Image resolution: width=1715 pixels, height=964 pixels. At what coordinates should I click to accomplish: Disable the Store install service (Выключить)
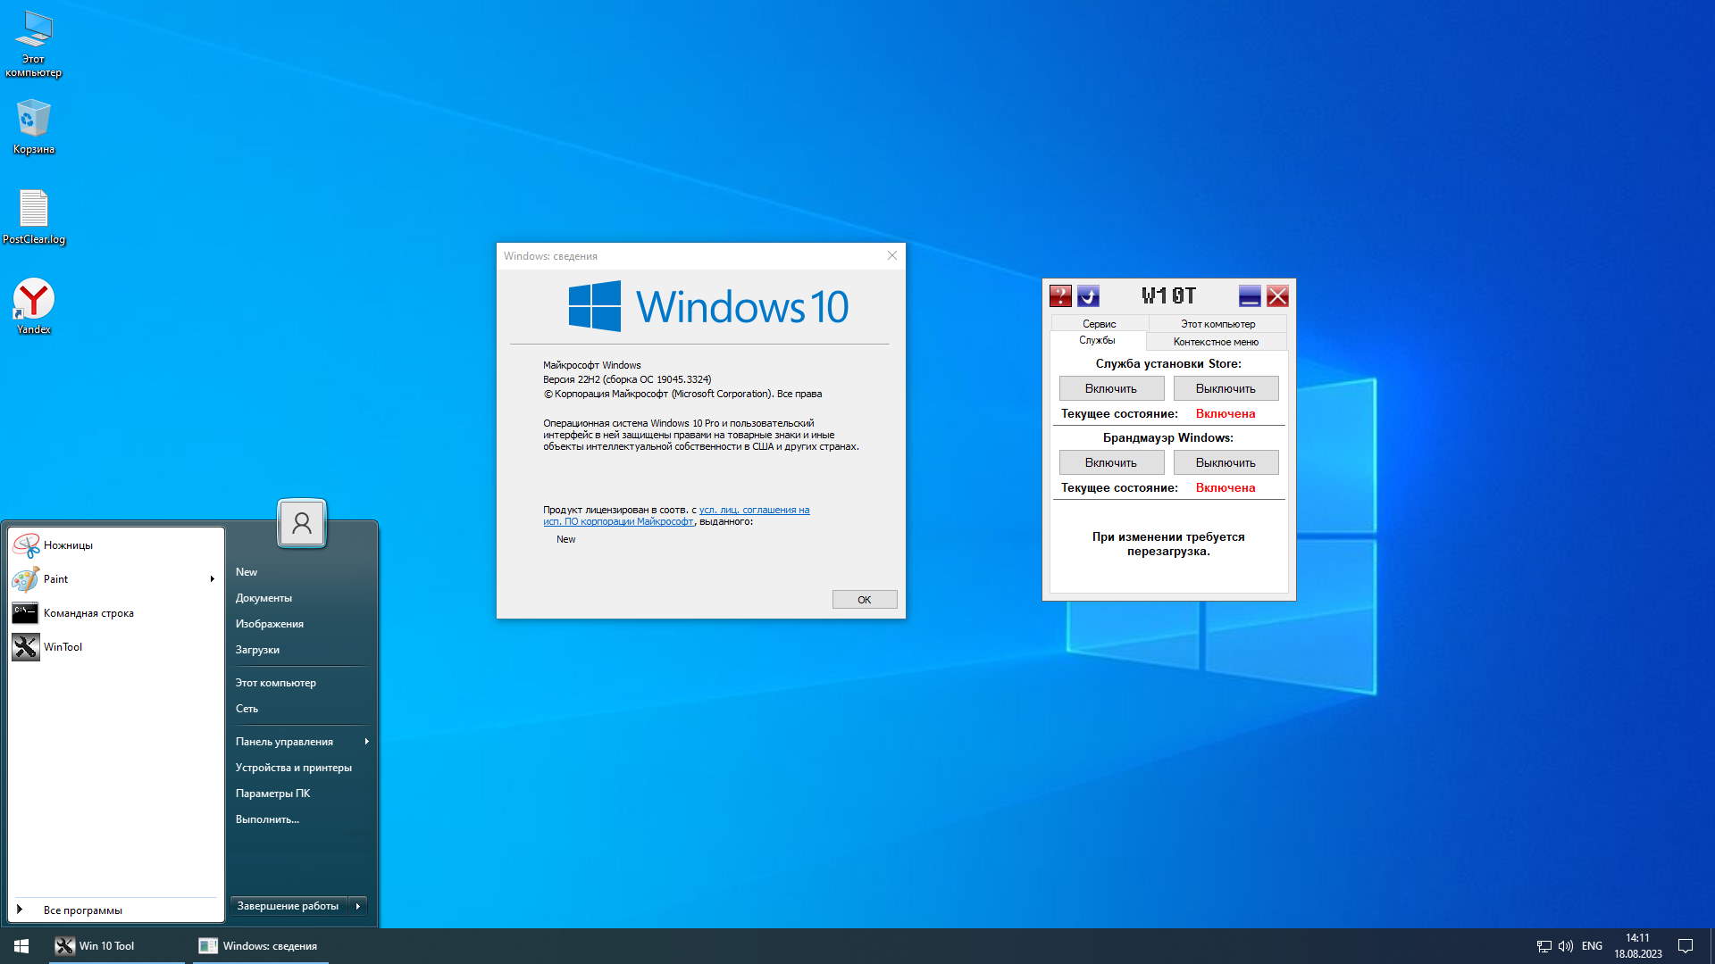click(x=1226, y=388)
